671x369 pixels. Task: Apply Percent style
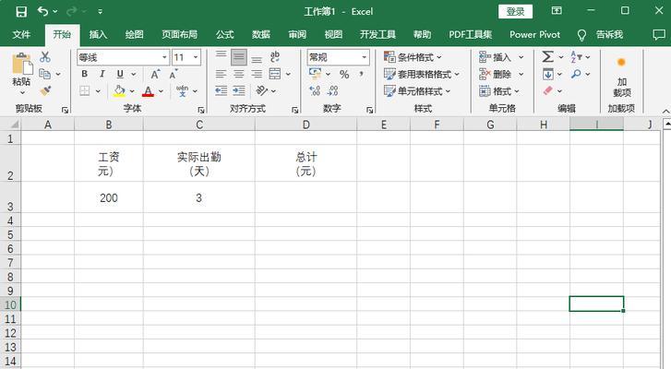tap(344, 74)
